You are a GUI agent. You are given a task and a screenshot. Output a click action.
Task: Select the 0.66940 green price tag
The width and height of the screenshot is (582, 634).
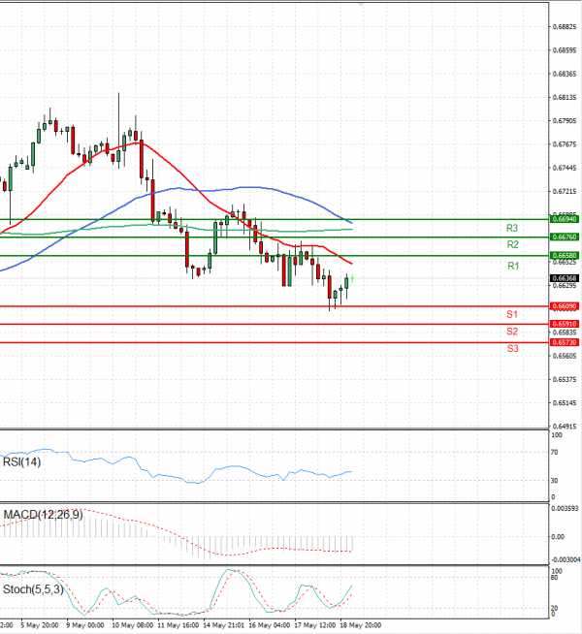pyautogui.click(x=565, y=219)
